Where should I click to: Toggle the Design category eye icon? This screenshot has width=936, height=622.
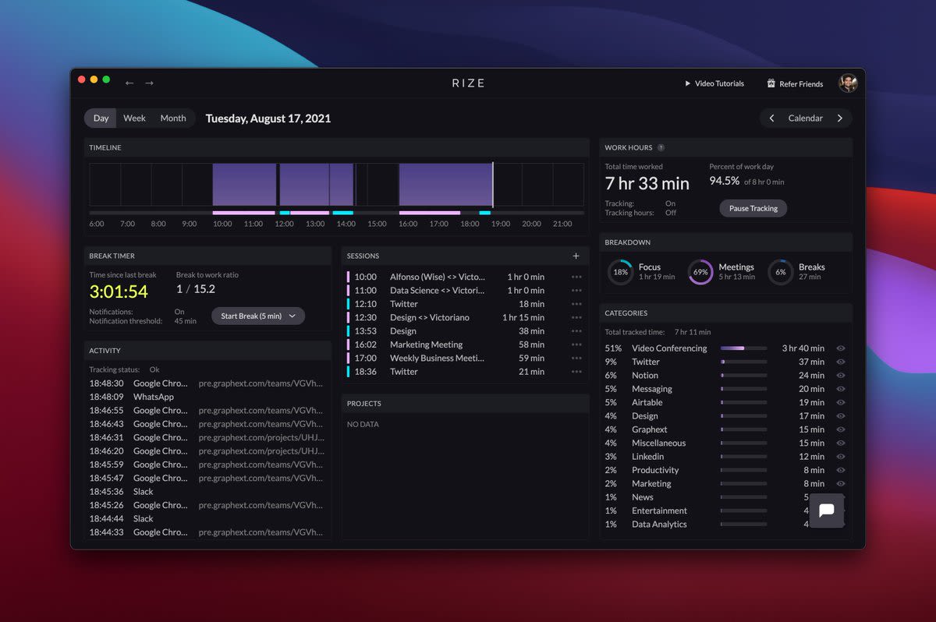841,416
